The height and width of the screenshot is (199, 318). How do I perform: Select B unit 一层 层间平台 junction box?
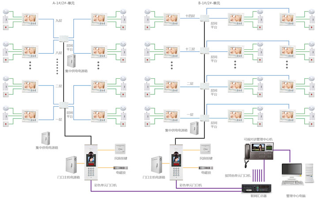[204, 118]
